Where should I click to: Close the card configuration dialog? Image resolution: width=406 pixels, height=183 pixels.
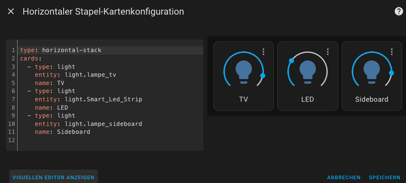point(11,11)
